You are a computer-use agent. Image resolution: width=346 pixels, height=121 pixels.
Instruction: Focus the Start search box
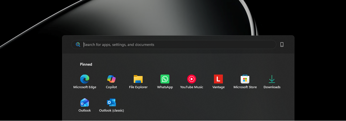(174, 45)
